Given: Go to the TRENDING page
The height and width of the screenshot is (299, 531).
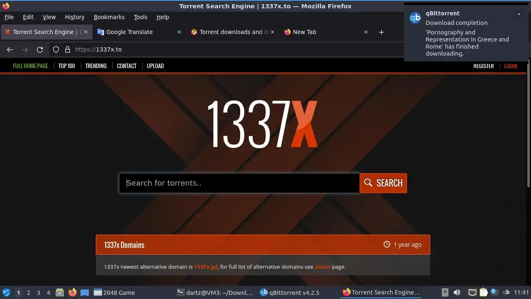Looking at the screenshot, I should [96, 66].
